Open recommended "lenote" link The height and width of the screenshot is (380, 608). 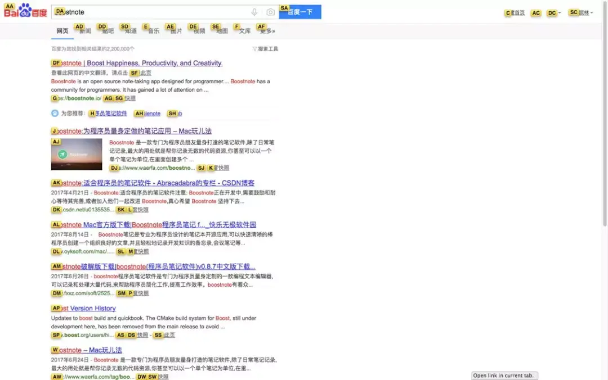point(147,114)
